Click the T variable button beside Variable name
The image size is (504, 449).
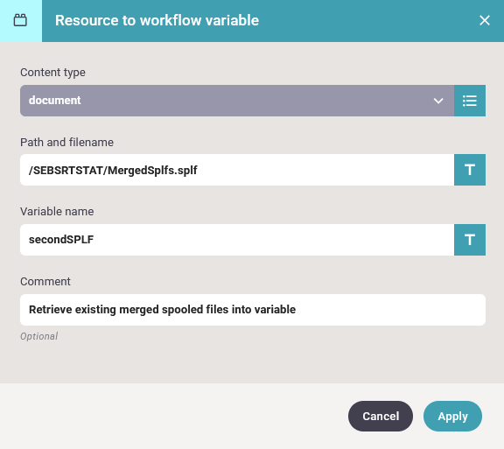pyautogui.click(x=470, y=240)
